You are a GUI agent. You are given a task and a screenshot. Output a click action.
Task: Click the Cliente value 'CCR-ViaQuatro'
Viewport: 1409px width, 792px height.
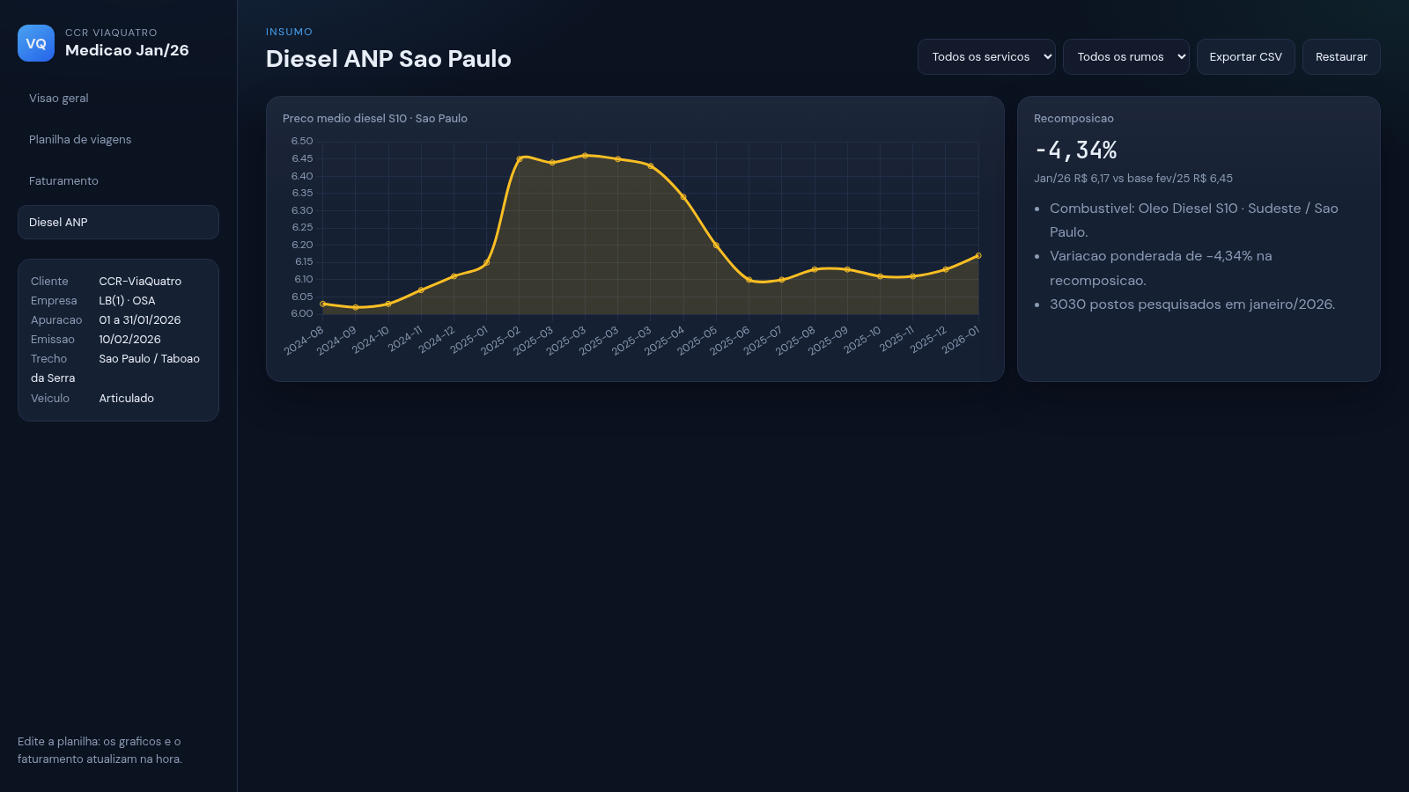tap(140, 282)
